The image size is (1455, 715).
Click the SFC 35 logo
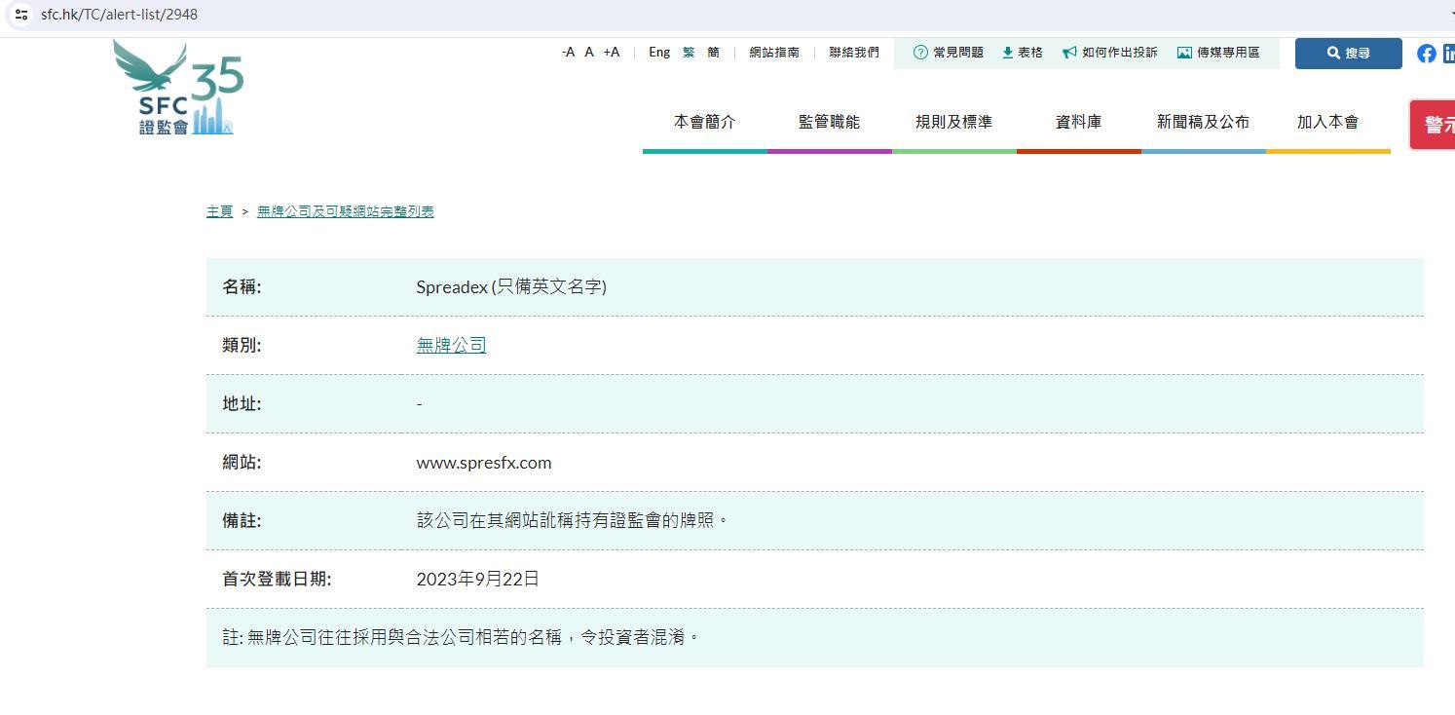(178, 89)
